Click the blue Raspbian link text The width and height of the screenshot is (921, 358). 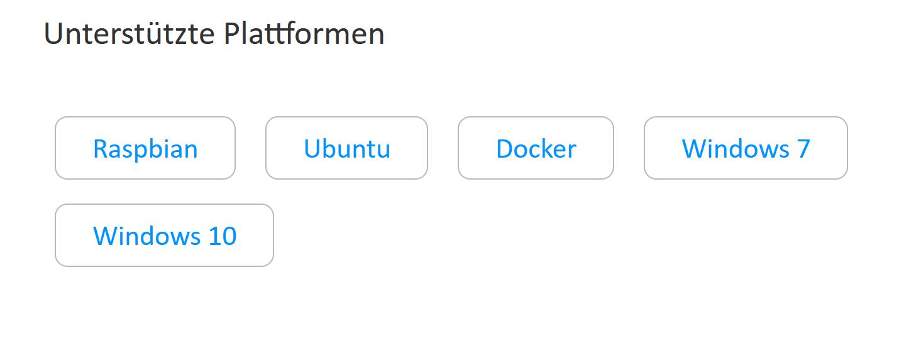(145, 149)
